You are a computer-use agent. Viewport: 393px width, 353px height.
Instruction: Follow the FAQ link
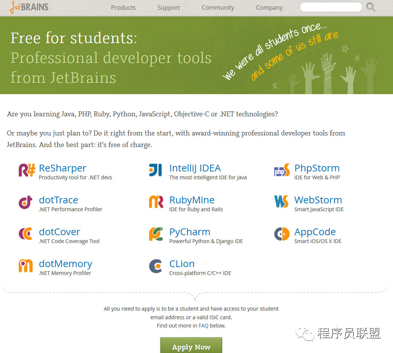coord(203,326)
